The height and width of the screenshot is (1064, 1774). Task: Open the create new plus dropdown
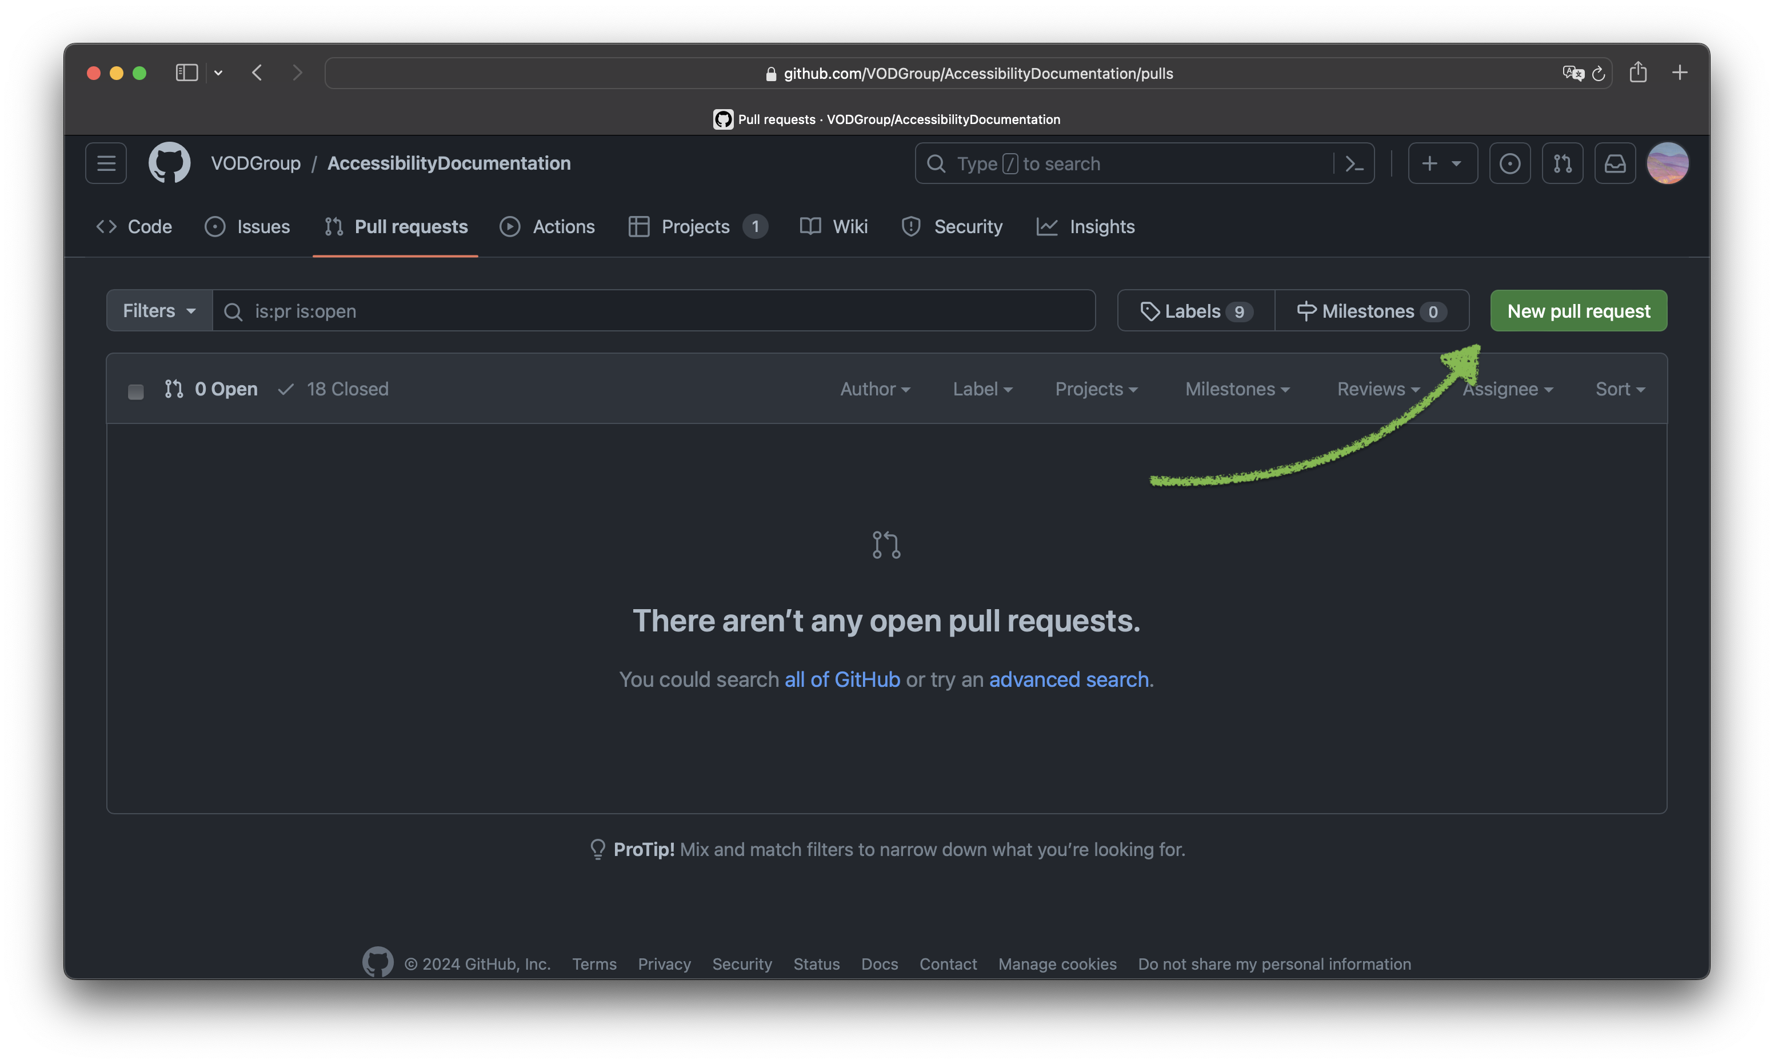[1442, 163]
